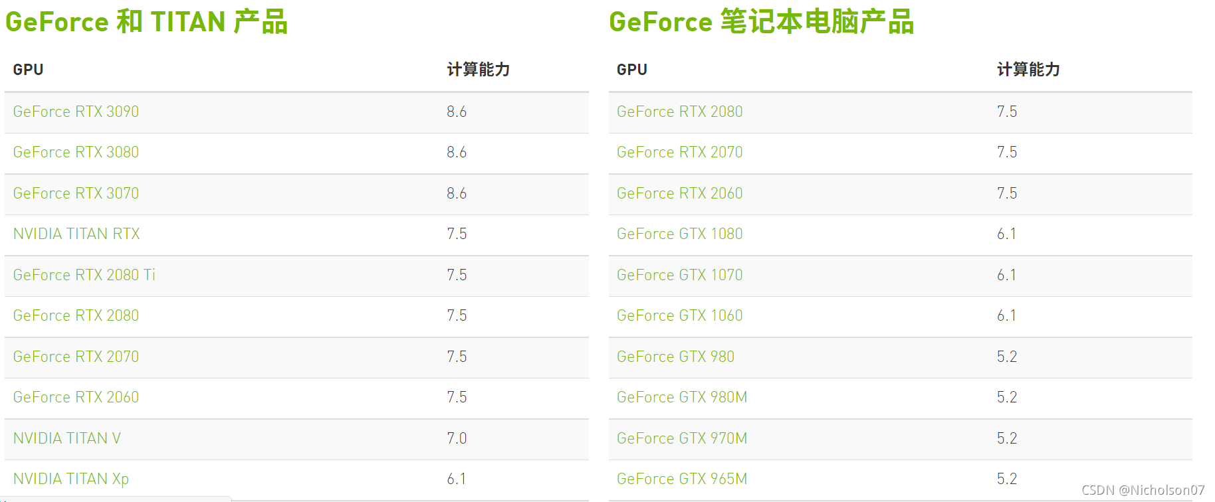Select the 5.2 value for GTX 980M

(1007, 397)
